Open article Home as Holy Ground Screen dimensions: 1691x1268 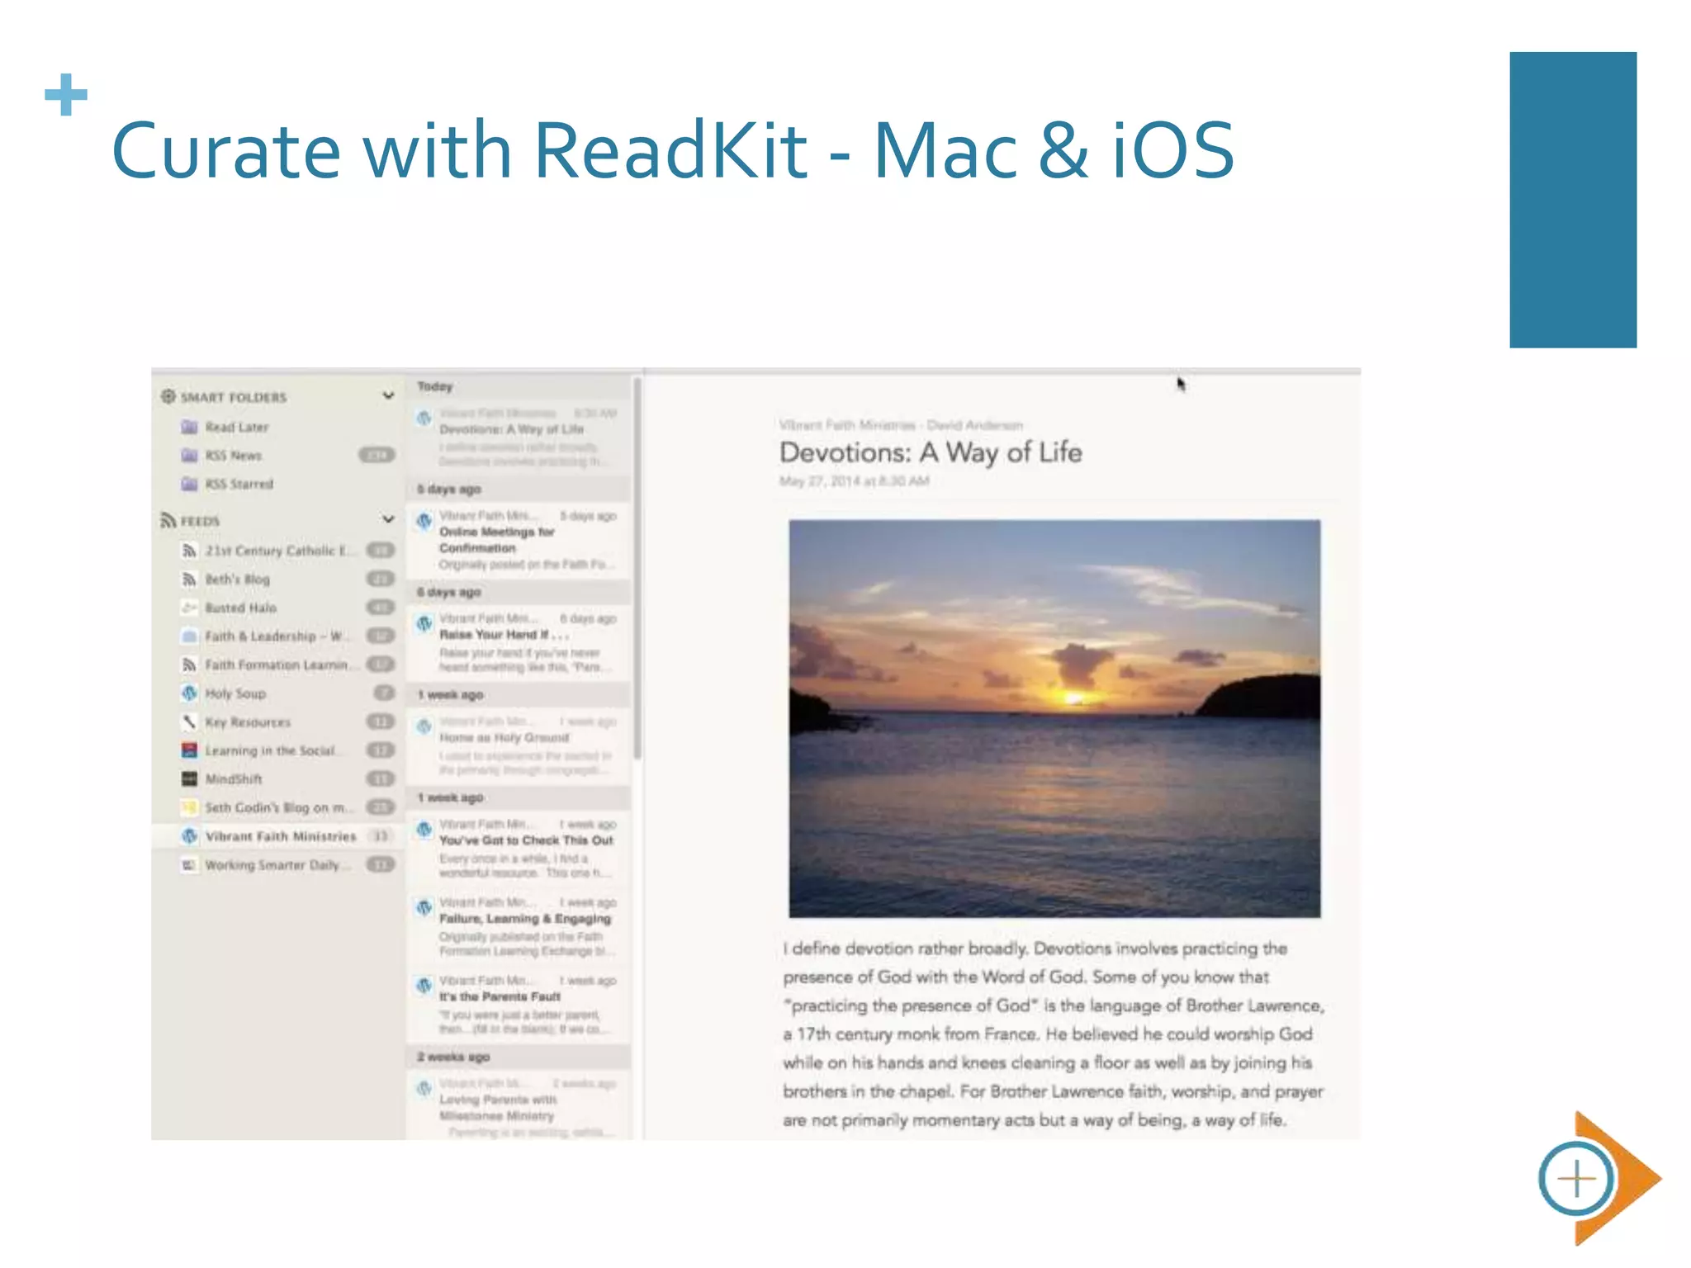click(519, 745)
